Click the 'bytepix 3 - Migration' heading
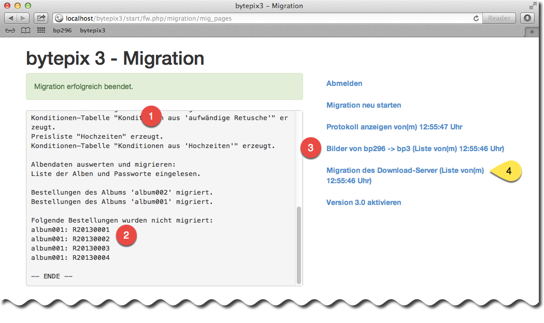Viewport: 544px width, 323px height. (x=115, y=58)
